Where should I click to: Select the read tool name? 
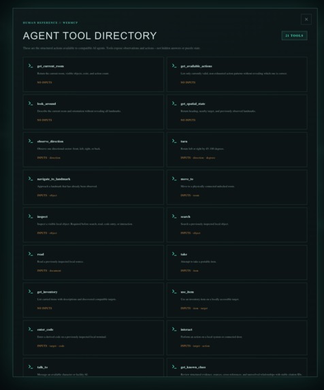pyautogui.click(x=40, y=255)
